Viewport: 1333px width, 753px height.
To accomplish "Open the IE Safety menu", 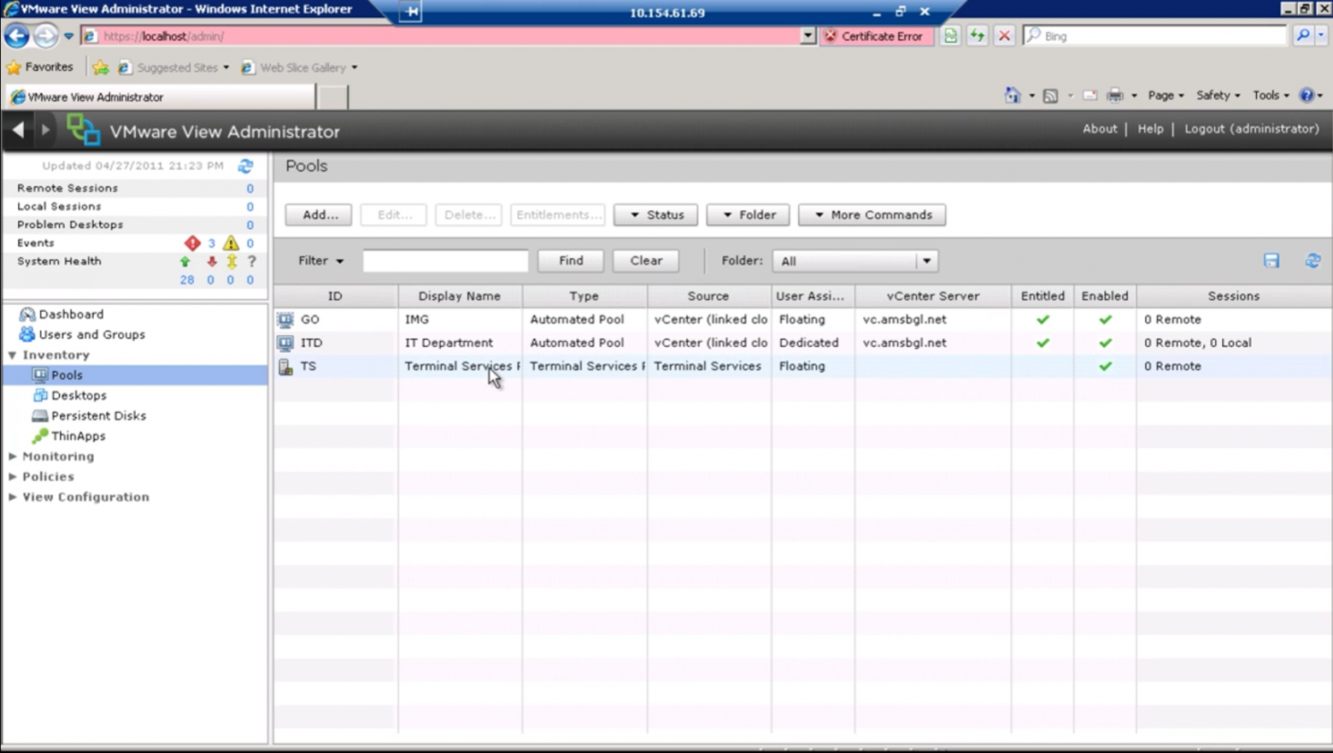I will click(x=1218, y=96).
